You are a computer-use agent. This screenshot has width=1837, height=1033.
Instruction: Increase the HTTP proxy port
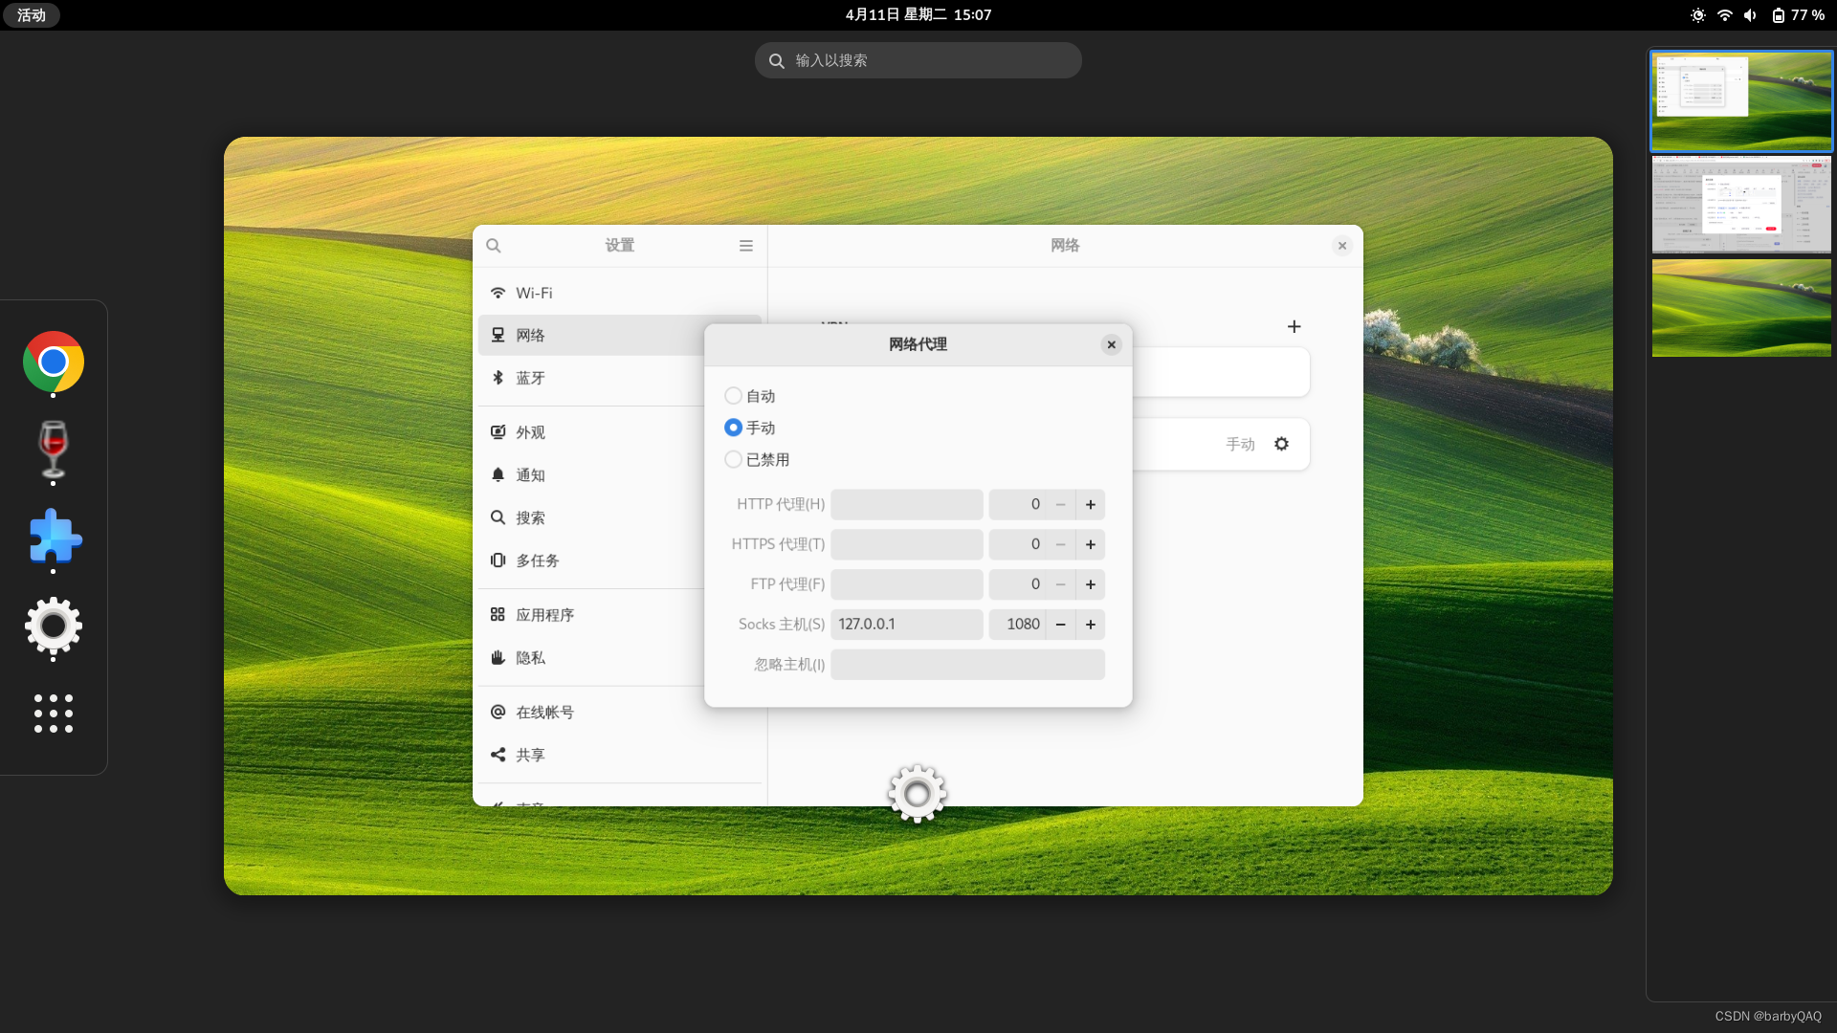[x=1091, y=505]
